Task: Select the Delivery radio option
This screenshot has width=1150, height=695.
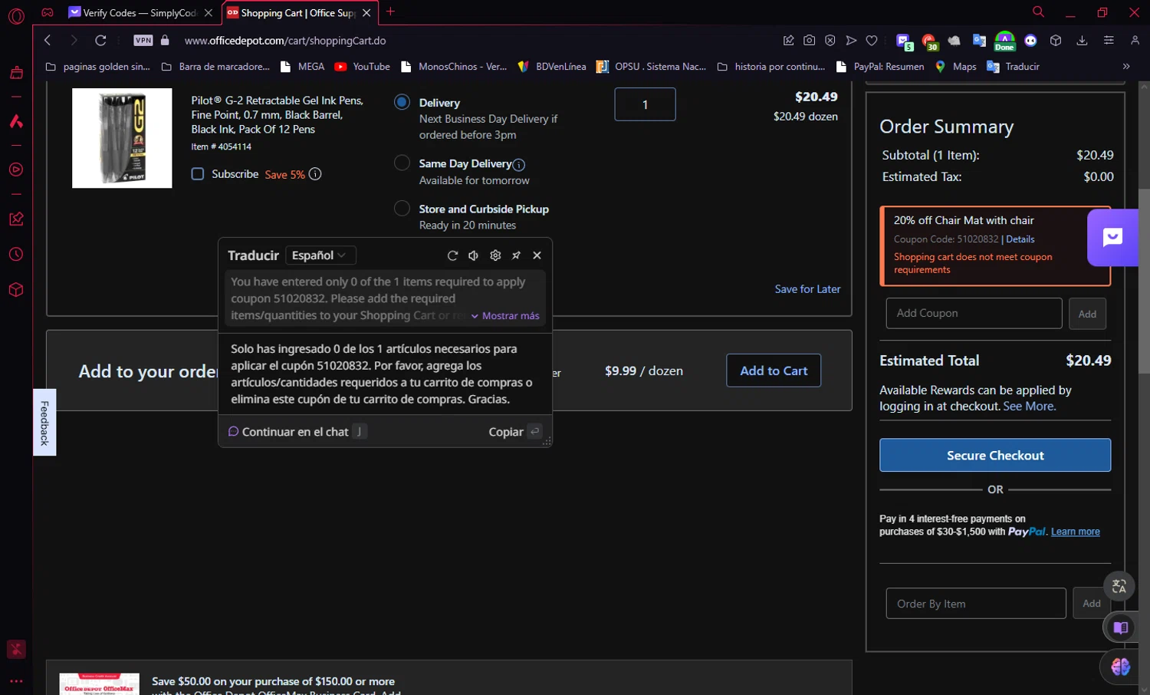Action: click(x=402, y=102)
